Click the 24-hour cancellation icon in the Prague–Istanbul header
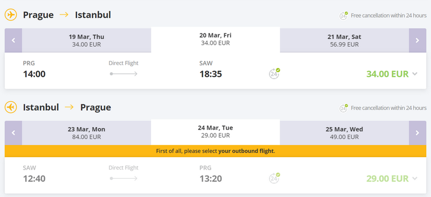This screenshot has width=431, height=197. coord(343,16)
